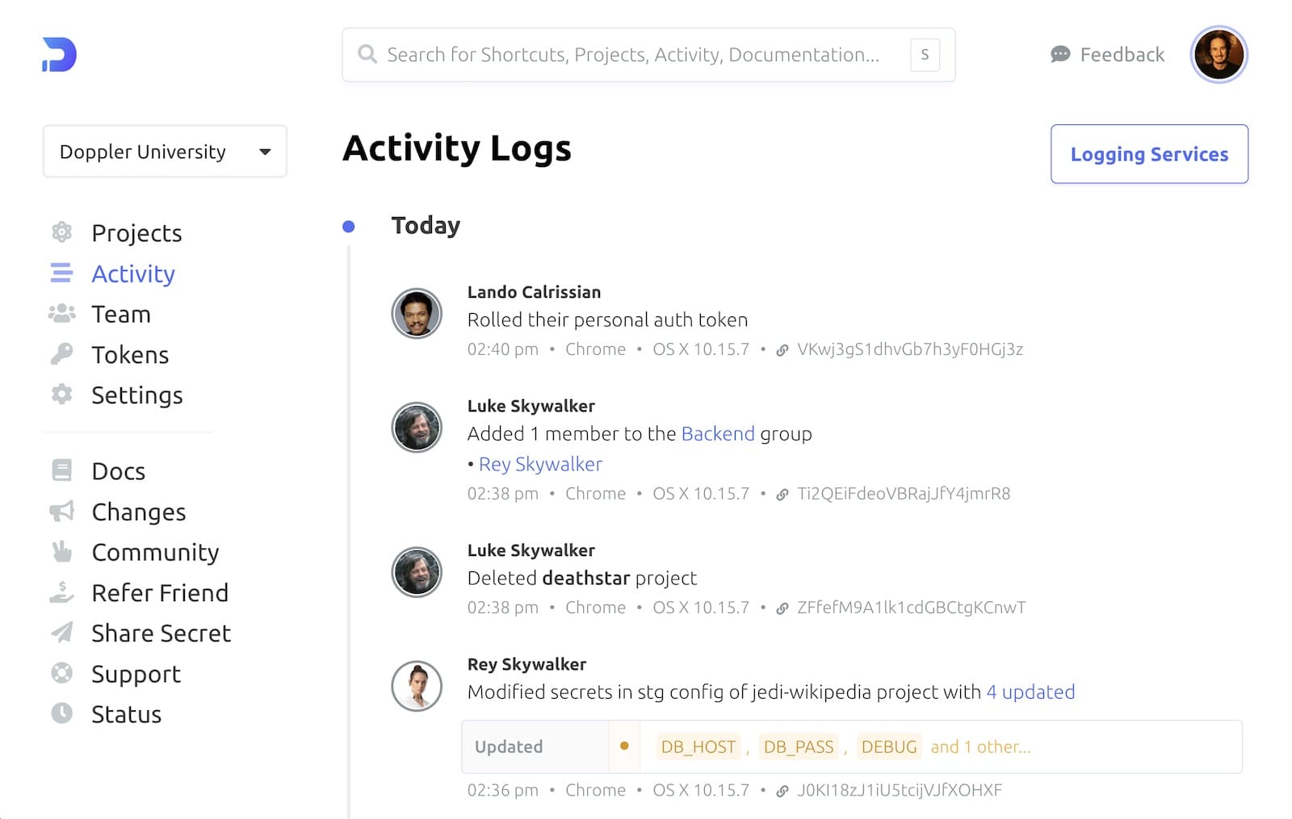Focus the search shortcuts and projects field
Screen dimensions: 1292x819
click(x=648, y=55)
